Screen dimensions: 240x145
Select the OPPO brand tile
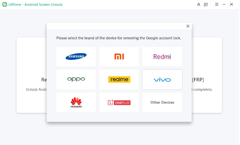coord(76,79)
